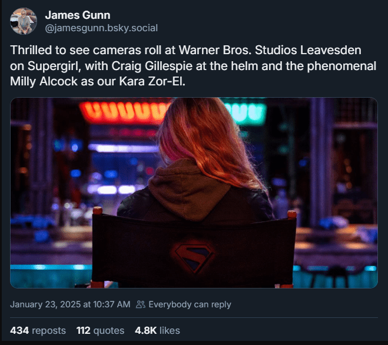Open the @jamesgunn.bsky.social handle link
Image resolution: width=388 pixels, height=345 pixels.
tap(101, 28)
